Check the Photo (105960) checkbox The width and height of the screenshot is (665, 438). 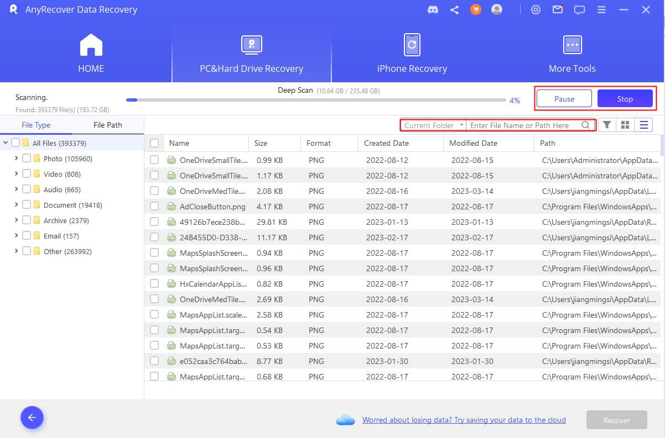(x=27, y=159)
